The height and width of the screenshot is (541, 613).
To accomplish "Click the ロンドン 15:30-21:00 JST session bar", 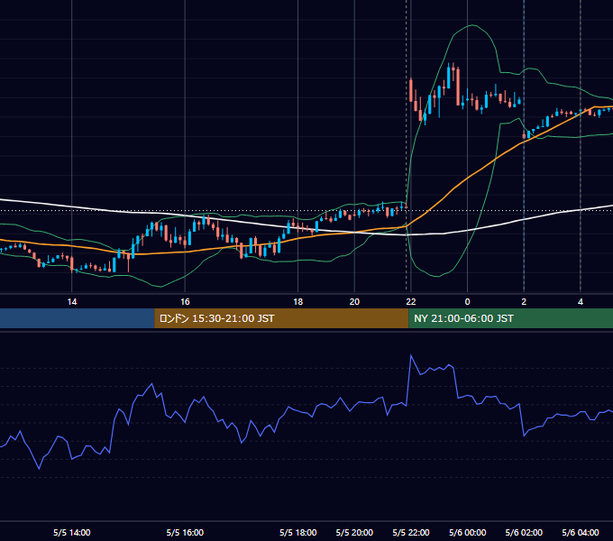I will click(x=281, y=318).
